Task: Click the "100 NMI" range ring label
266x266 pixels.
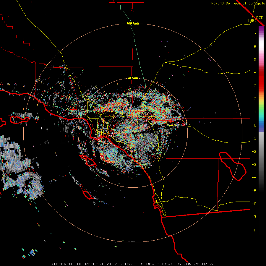Action: pyautogui.click(x=133, y=23)
